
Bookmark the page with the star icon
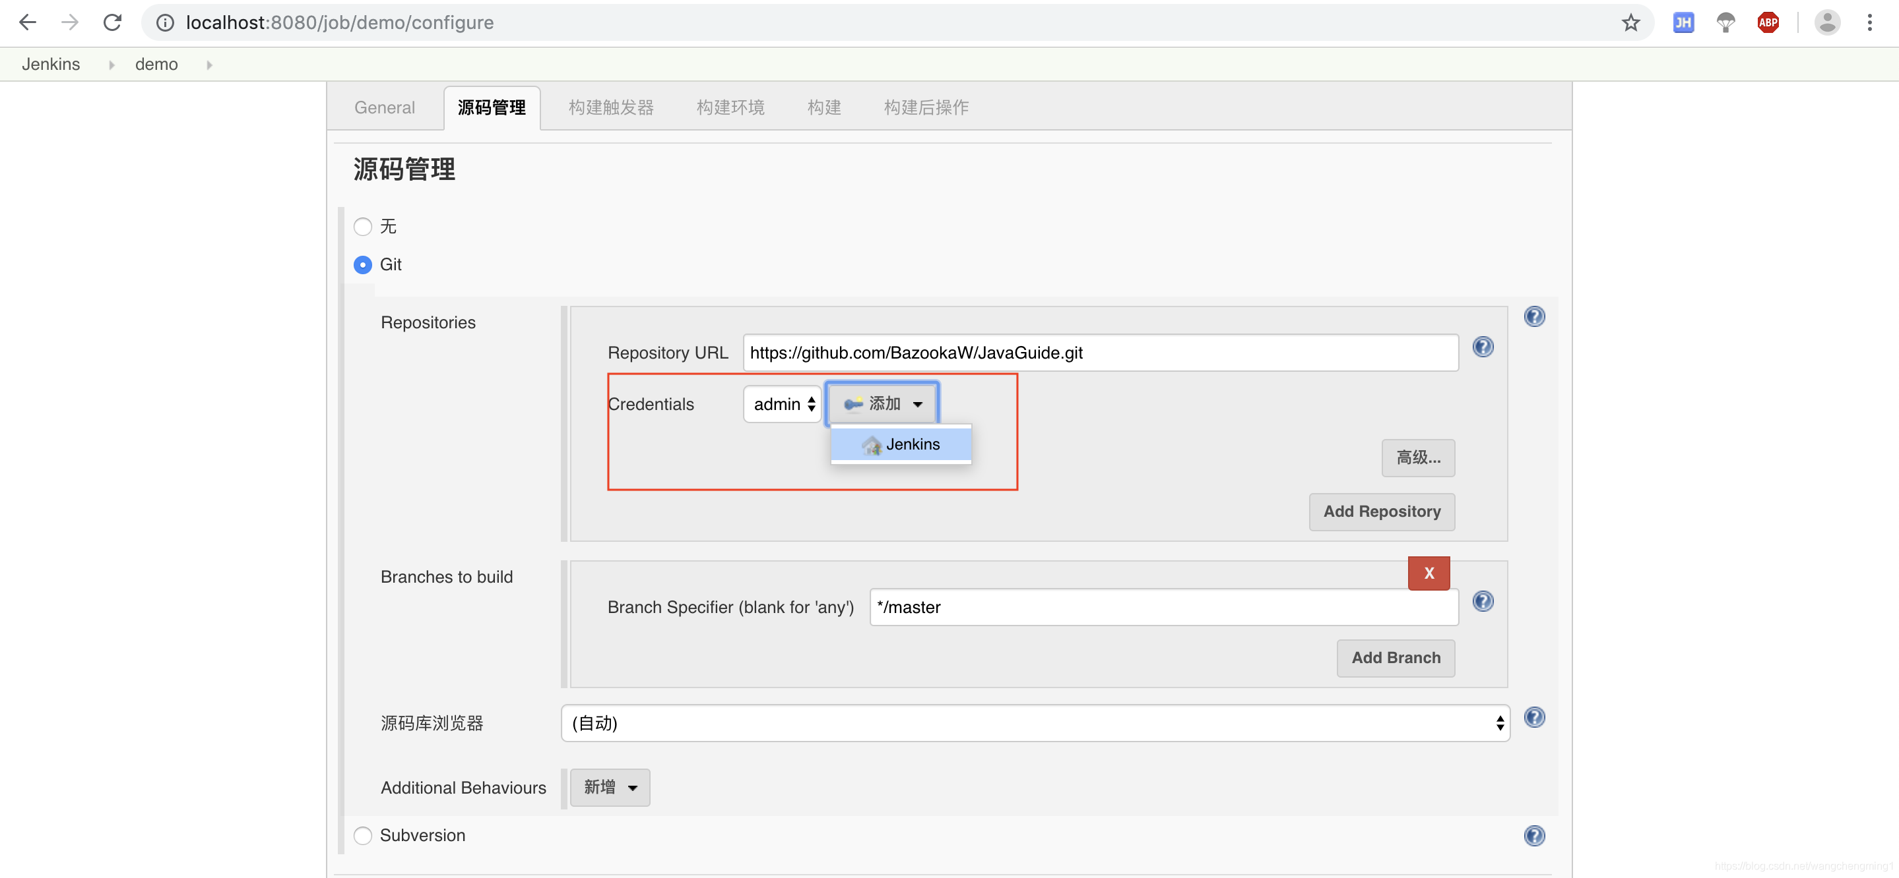1630,22
